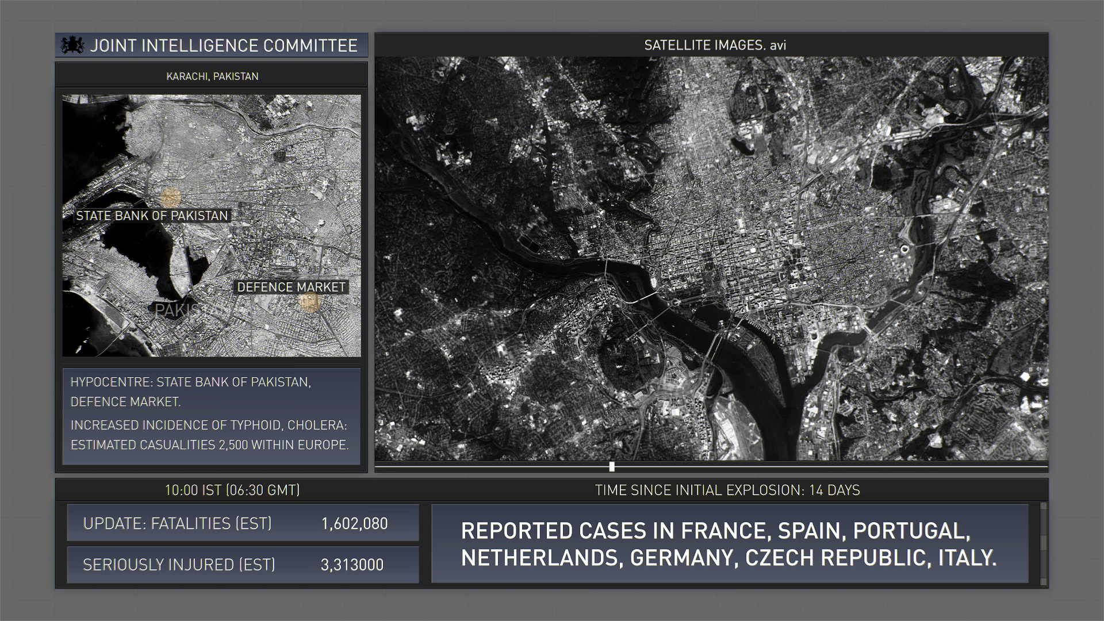Click the royal crest emblem icon
This screenshot has width=1104, height=621.
[x=72, y=45]
